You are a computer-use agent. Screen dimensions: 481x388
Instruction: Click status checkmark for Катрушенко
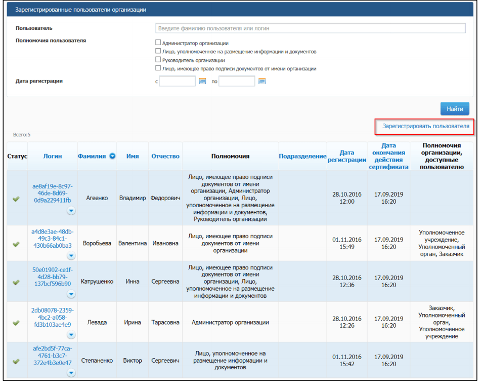(x=16, y=282)
